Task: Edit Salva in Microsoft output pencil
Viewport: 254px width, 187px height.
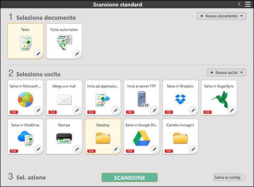Action: (x=38, y=110)
